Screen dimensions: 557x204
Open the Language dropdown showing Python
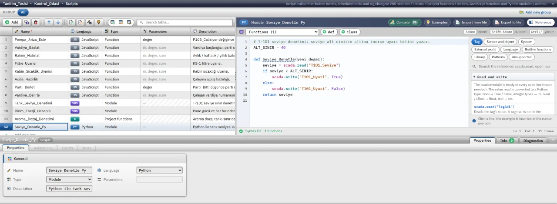click(159, 171)
